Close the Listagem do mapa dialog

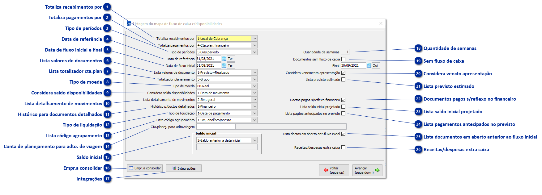[381, 23]
